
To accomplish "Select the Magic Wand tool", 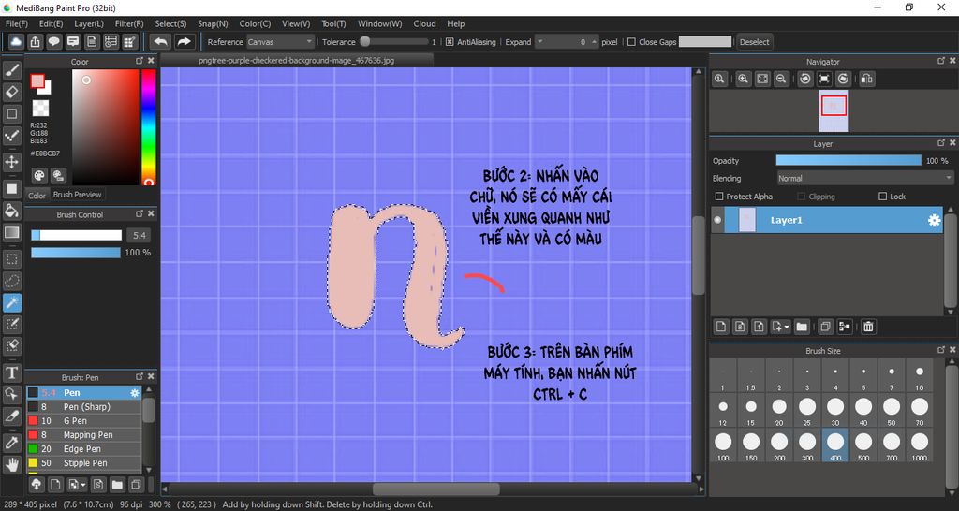I will click(x=11, y=302).
